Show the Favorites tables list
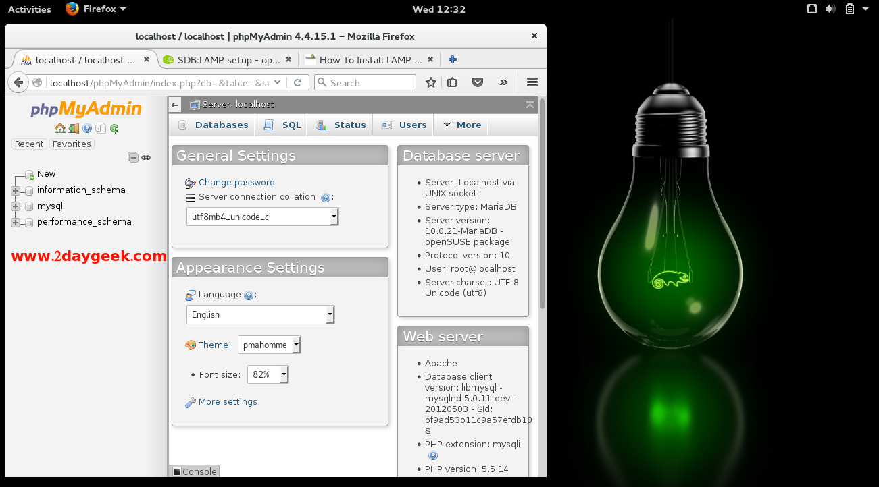 pyautogui.click(x=72, y=144)
